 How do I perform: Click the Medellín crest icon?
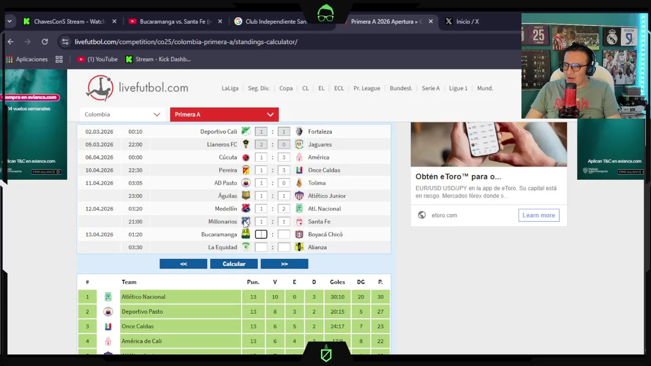pyautogui.click(x=246, y=208)
